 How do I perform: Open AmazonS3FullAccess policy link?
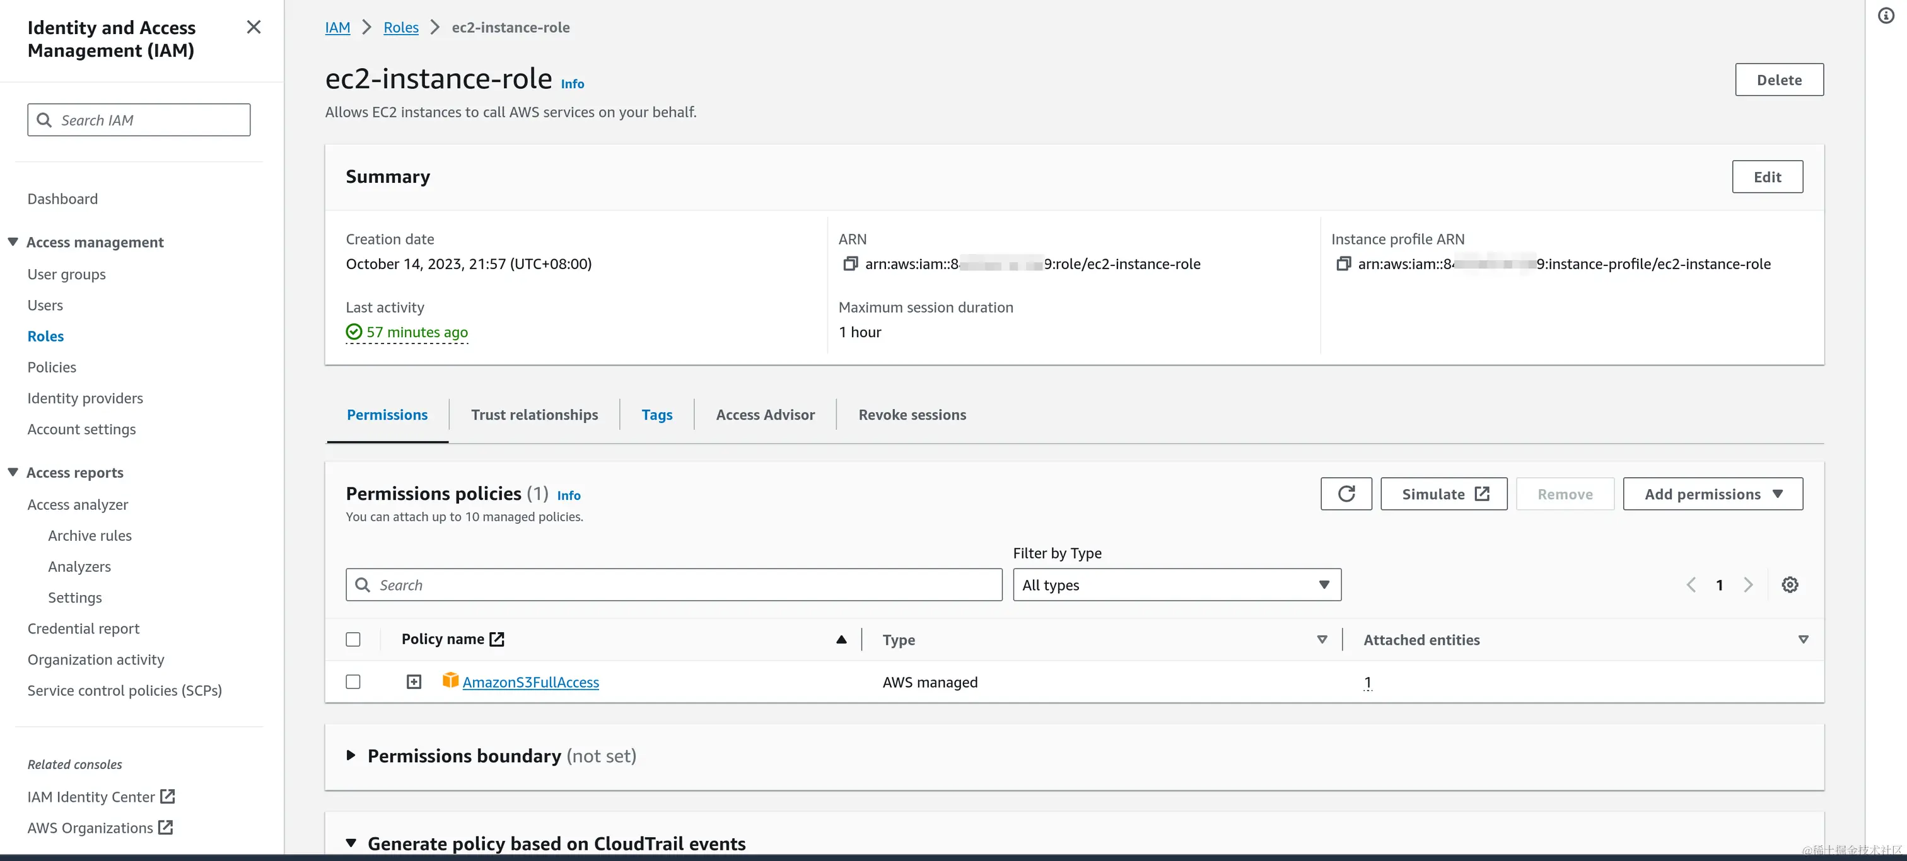pos(530,683)
